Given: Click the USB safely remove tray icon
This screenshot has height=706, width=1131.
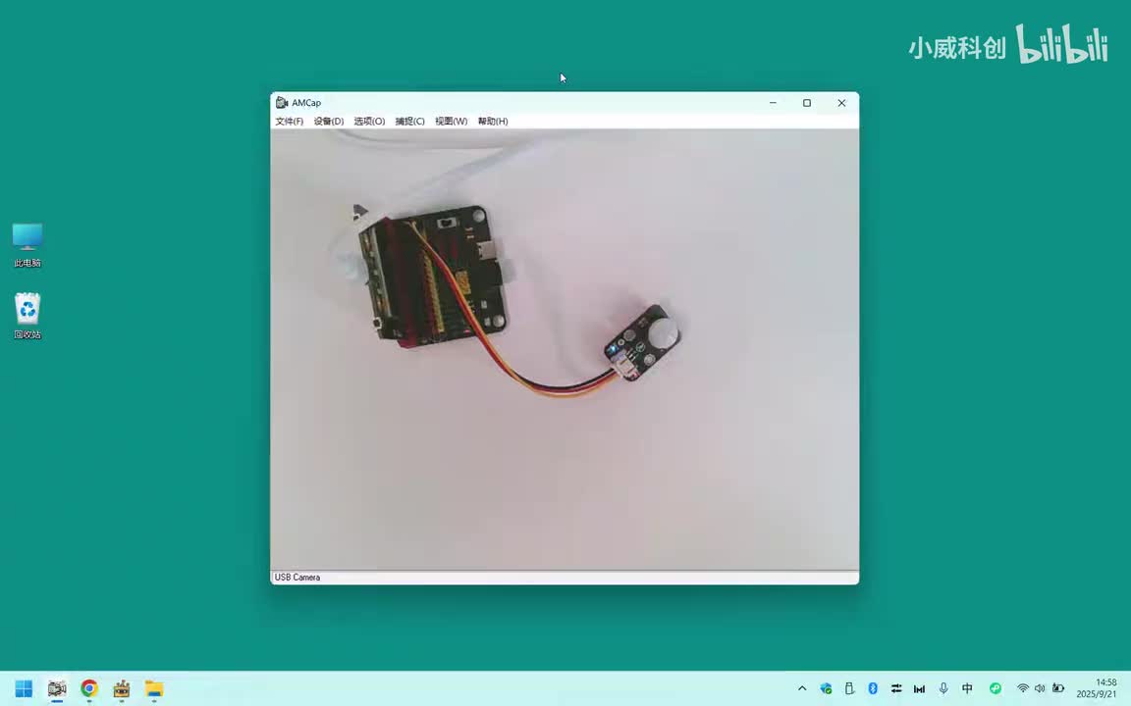Looking at the screenshot, I should (x=849, y=688).
